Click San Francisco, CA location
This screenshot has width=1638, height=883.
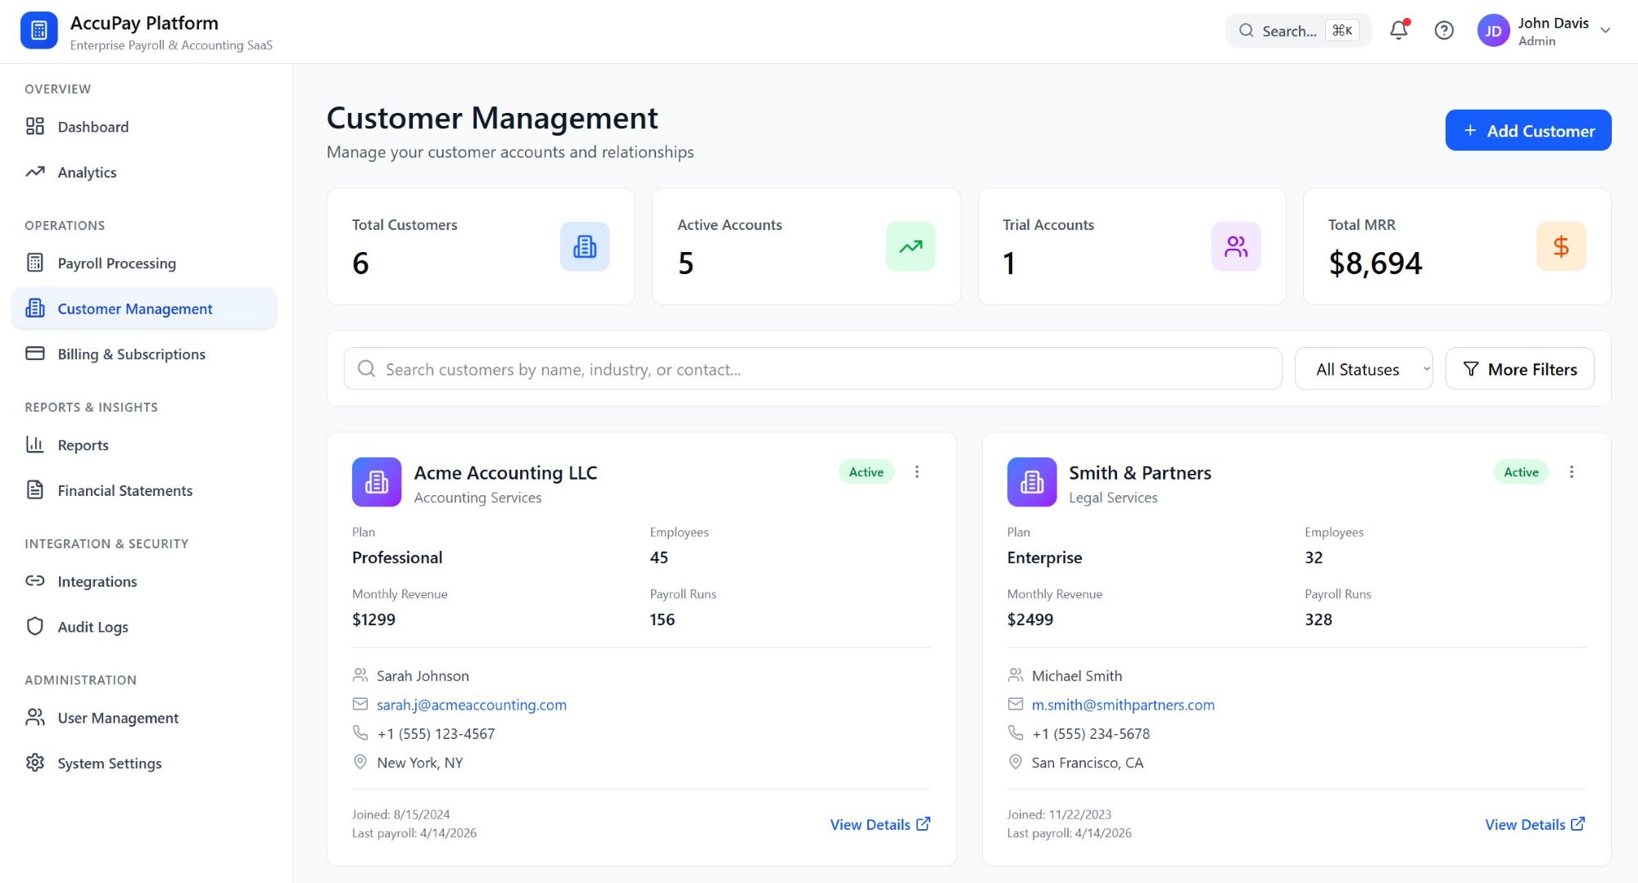pyautogui.click(x=1088, y=763)
